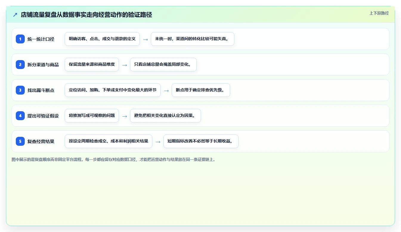Viewport: 401px width, 232px height.
Task: Click the step title 复查经营结果
Action: tap(41, 141)
